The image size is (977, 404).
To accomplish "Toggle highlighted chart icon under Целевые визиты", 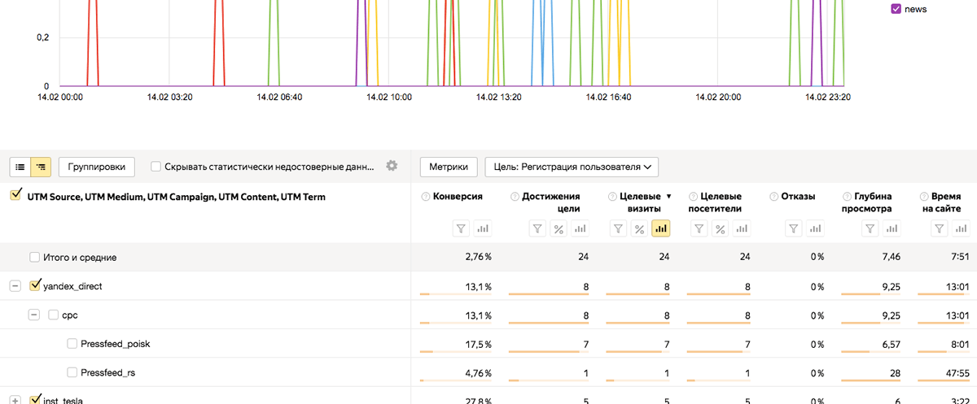I will [660, 229].
